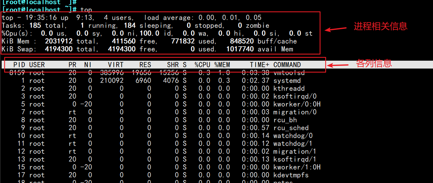Viewport: 433px width, 183px height.
Task: Click the red 进程相关信息 annotation label
Action: coord(380,26)
